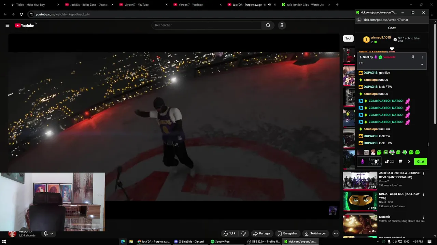
Task: Like the video showing 1,1 k
Action: pyautogui.click(x=229, y=233)
